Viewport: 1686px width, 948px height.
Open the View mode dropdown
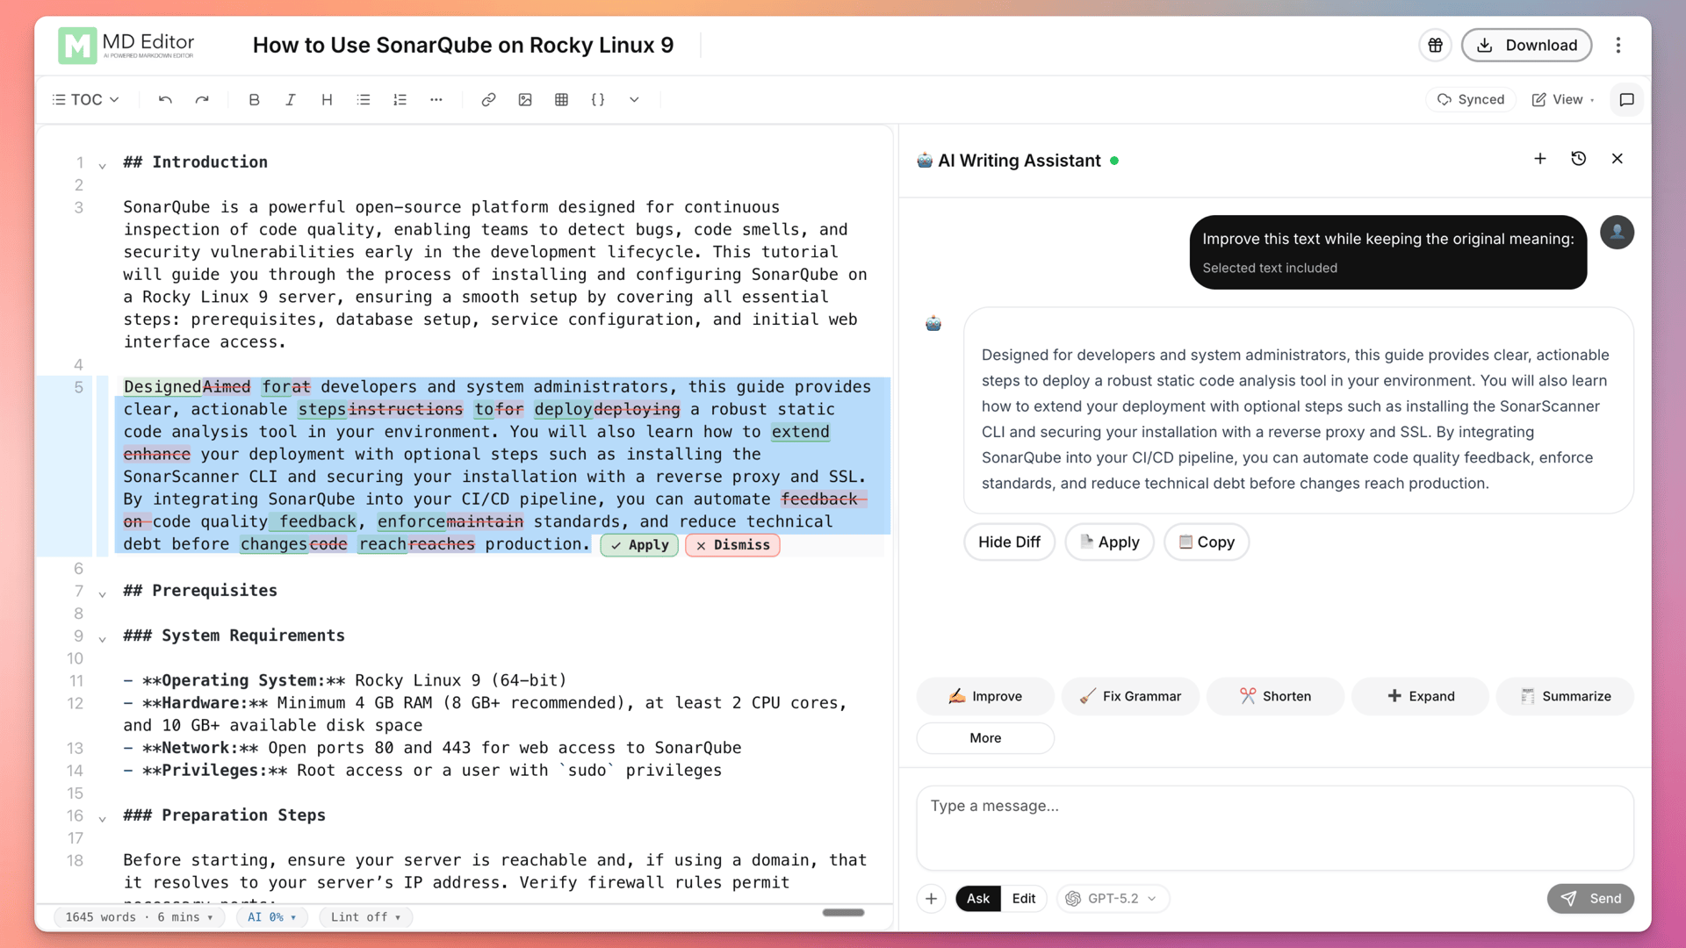[1563, 100]
